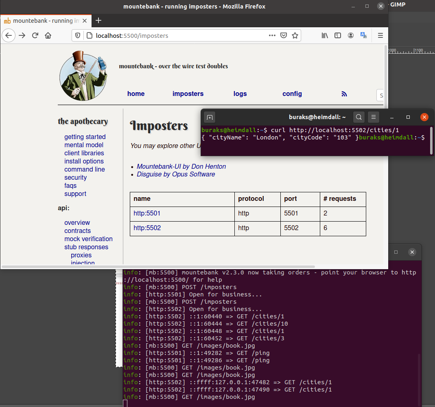
Task: Reload the current page
Action: click(35, 35)
